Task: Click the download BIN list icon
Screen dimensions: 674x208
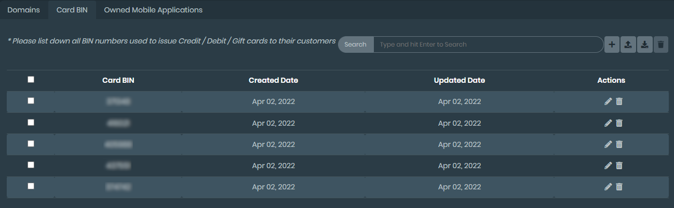Action: (x=644, y=44)
